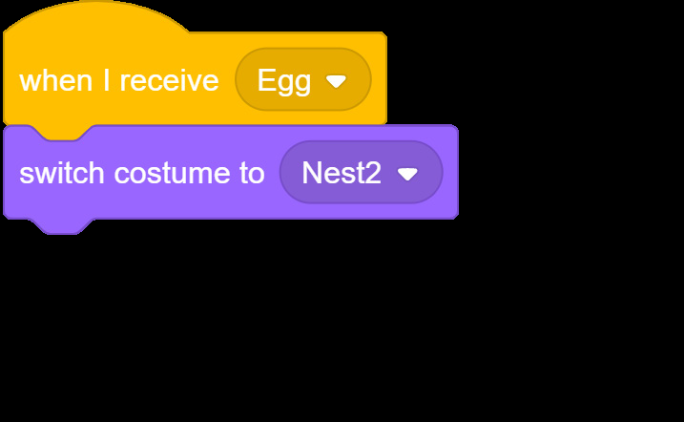Viewport: 684px width, 422px height.
Task: Click the word 'receive' on the event block
Action: [x=169, y=81]
